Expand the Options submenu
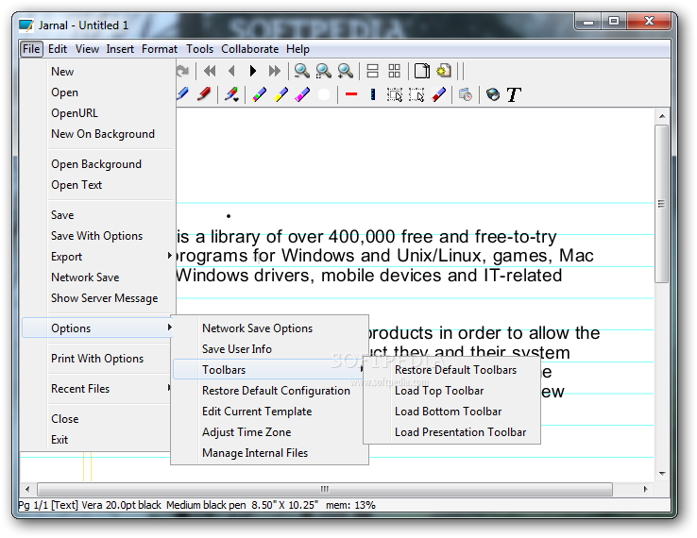Screen dimensions: 697x538 [97, 328]
